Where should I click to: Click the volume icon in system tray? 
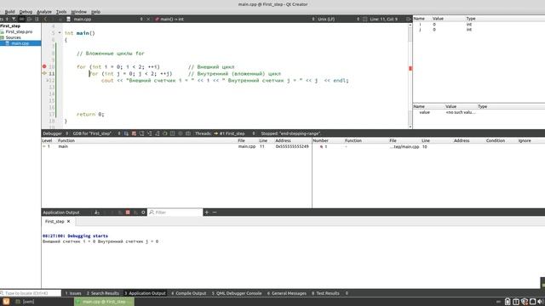pos(541,302)
